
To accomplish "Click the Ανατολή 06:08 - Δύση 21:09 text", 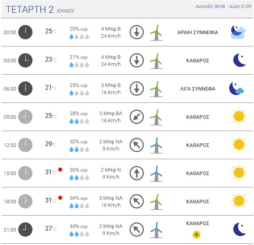I will [223, 6].
